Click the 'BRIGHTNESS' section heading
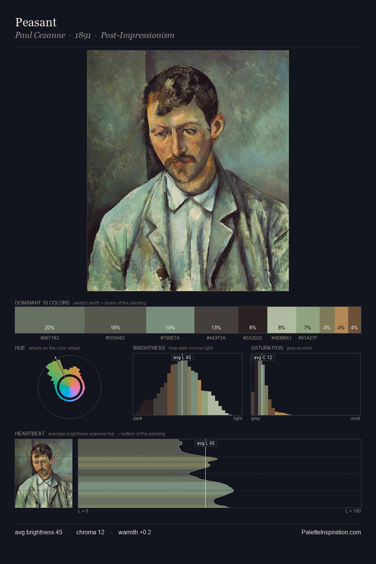 (x=149, y=348)
